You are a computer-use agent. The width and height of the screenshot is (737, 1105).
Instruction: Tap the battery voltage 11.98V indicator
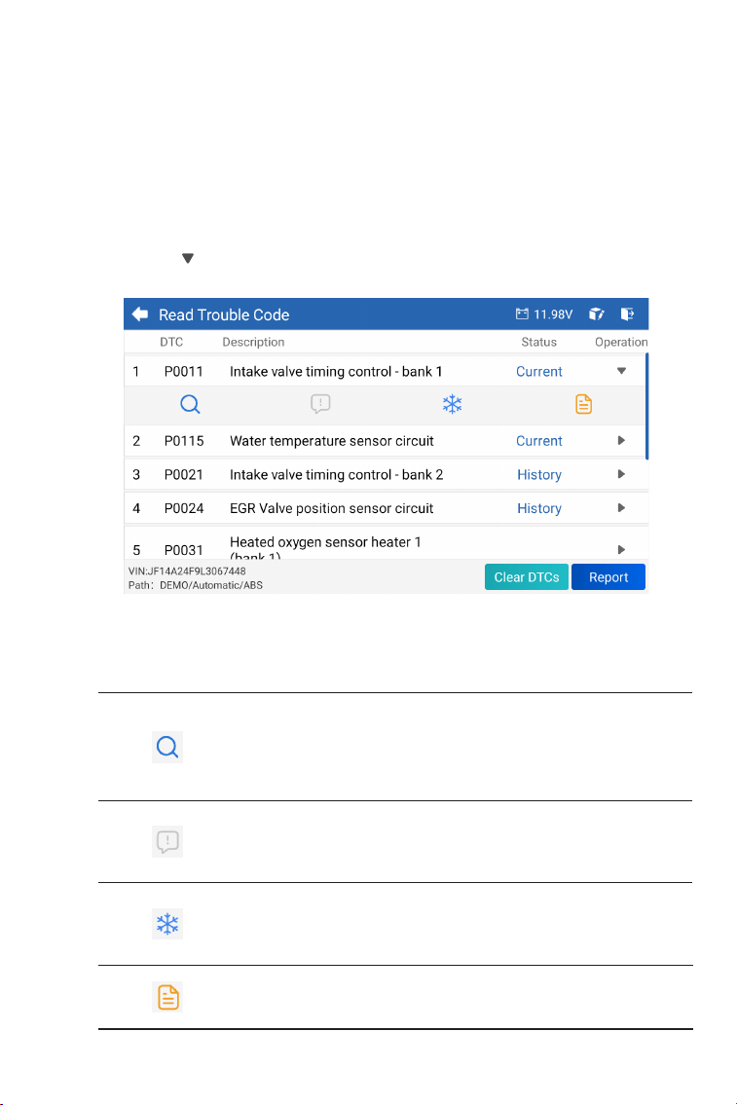click(x=544, y=314)
